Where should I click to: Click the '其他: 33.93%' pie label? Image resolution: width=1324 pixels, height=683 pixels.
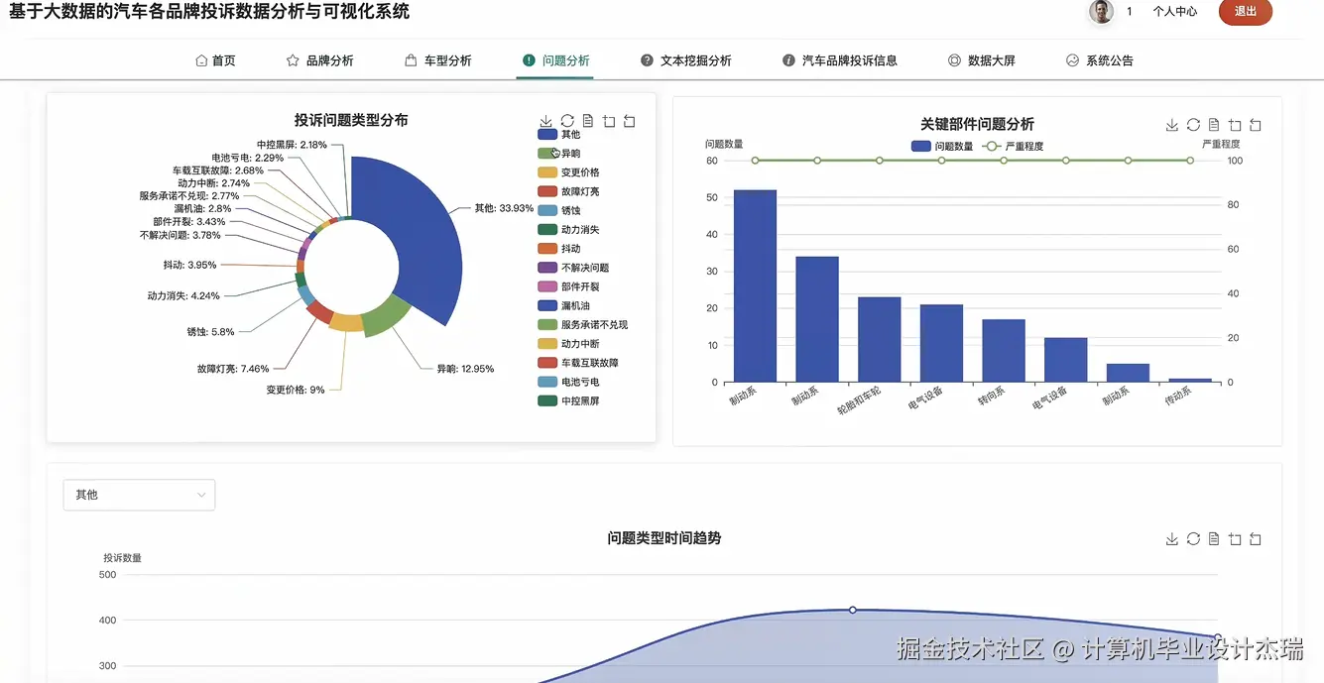504,209
